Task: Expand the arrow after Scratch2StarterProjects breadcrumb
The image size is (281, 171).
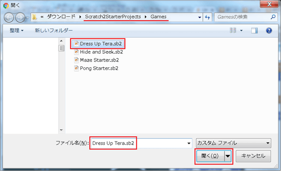Action: tap(146, 17)
